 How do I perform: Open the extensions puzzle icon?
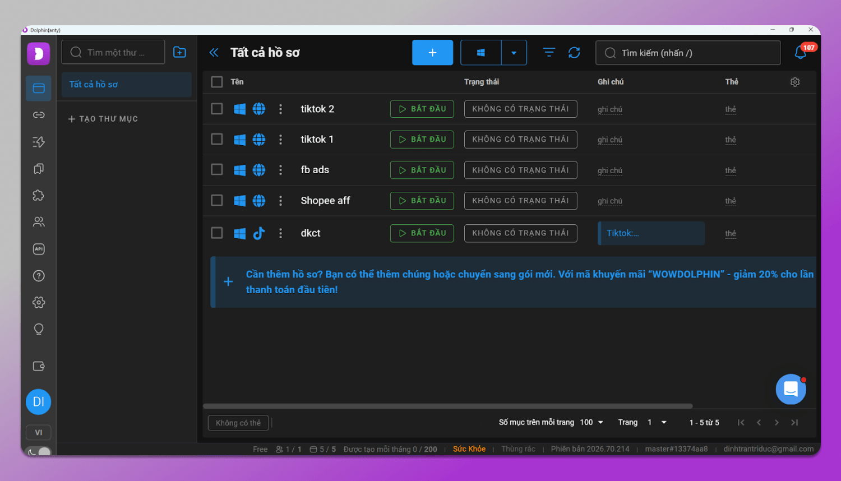[x=39, y=196]
